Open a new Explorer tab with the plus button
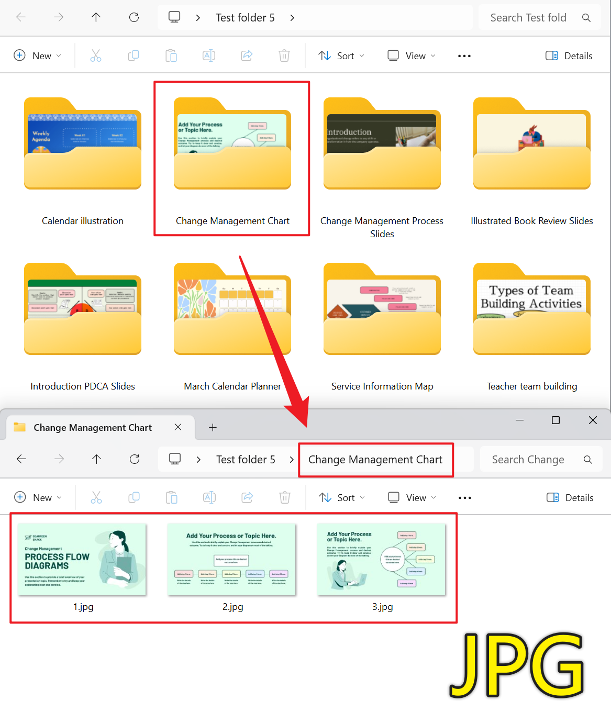 point(213,427)
